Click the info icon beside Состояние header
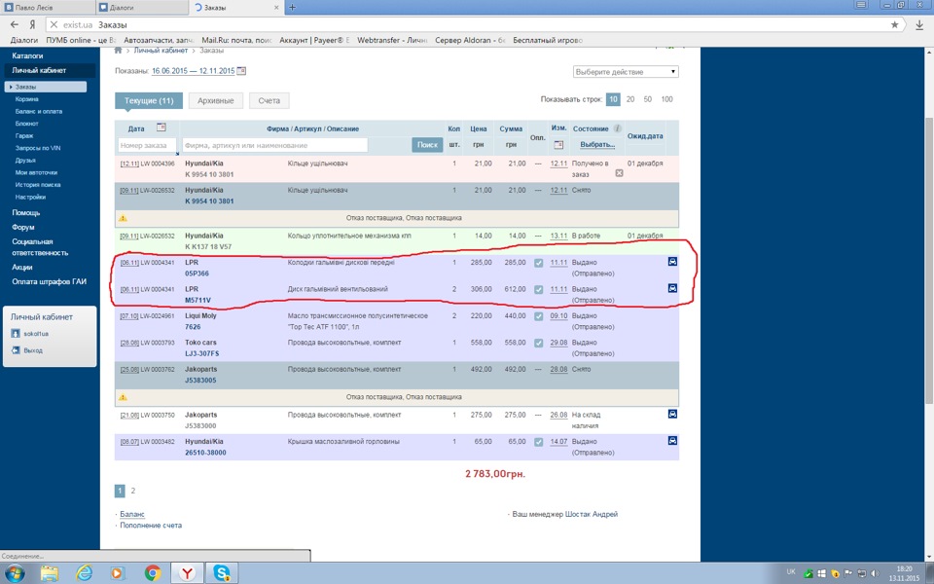934x584 pixels. (618, 128)
